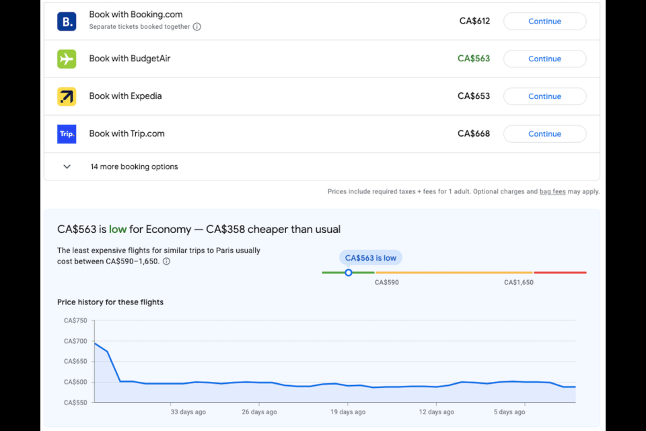Screen dimensions: 646x431
Task: Click the CA$590 label under the range bar
Action: point(387,283)
